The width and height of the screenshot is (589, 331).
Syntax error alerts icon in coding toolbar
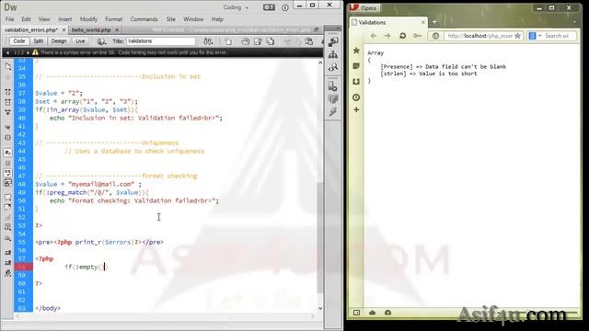pyautogui.click(x=8, y=183)
